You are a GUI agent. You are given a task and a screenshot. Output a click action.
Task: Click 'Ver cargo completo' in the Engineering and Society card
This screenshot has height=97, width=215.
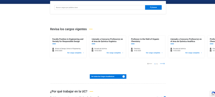[74, 53]
